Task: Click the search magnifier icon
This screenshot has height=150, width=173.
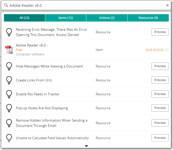Action: 6,5
